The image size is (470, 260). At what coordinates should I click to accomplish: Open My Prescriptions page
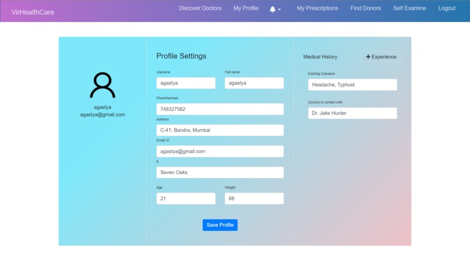coord(317,8)
